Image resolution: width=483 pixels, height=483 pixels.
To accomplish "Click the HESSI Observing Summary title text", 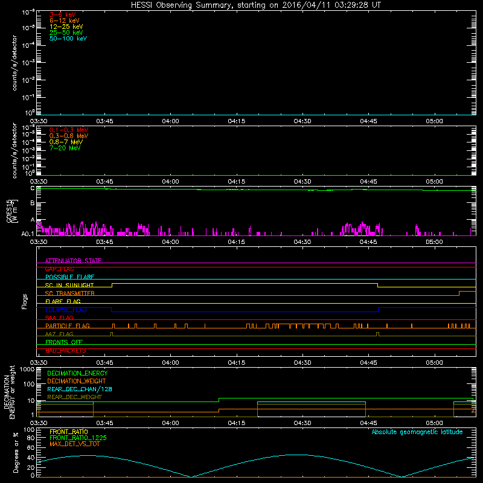I will pyautogui.click(x=255, y=5).
